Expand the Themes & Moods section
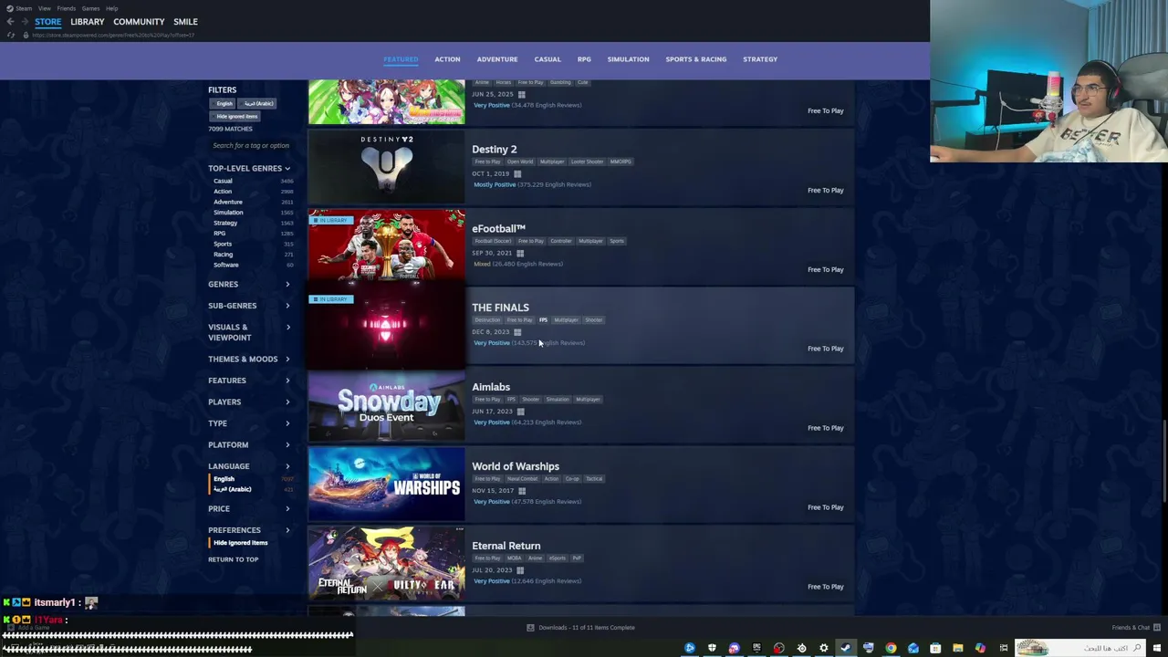This screenshot has height=657, width=1168. (249, 359)
